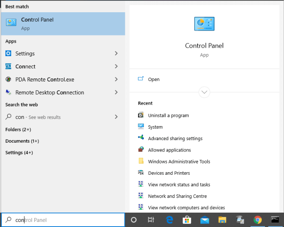This screenshot has width=284, height=227.
Task: Open Cortana circle on taskbar
Action: pyautogui.click(x=134, y=220)
